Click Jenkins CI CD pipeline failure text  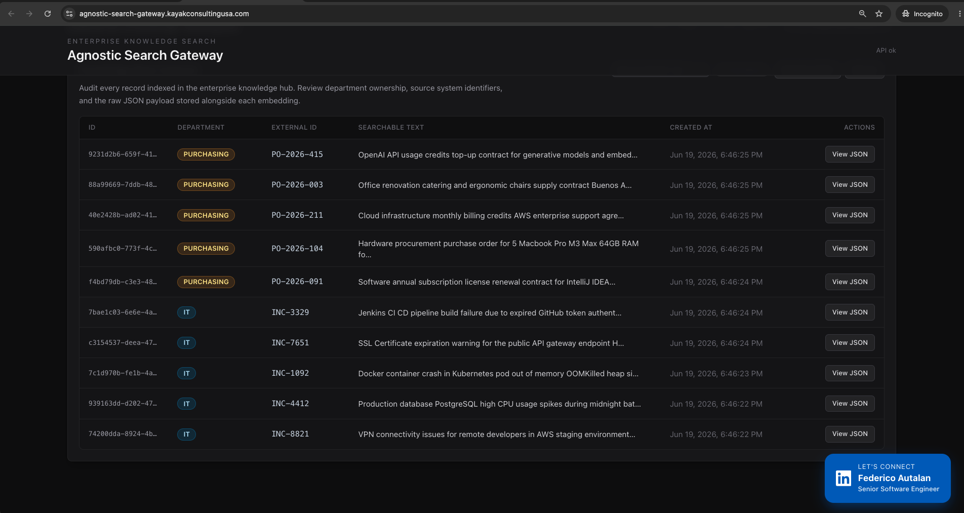click(490, 313)
